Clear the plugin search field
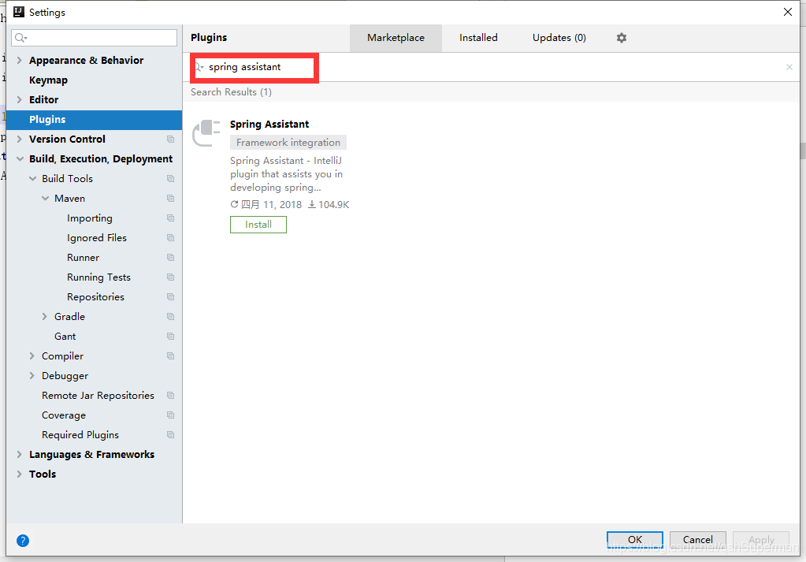 pyautogui.click(x=789, y=67)
